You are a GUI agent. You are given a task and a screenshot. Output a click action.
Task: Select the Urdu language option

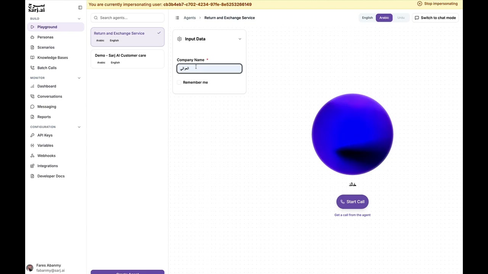pos(401,18)
